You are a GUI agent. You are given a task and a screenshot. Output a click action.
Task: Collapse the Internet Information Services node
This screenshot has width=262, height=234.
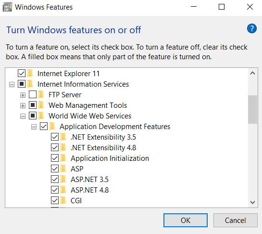(x=12, y=85)
